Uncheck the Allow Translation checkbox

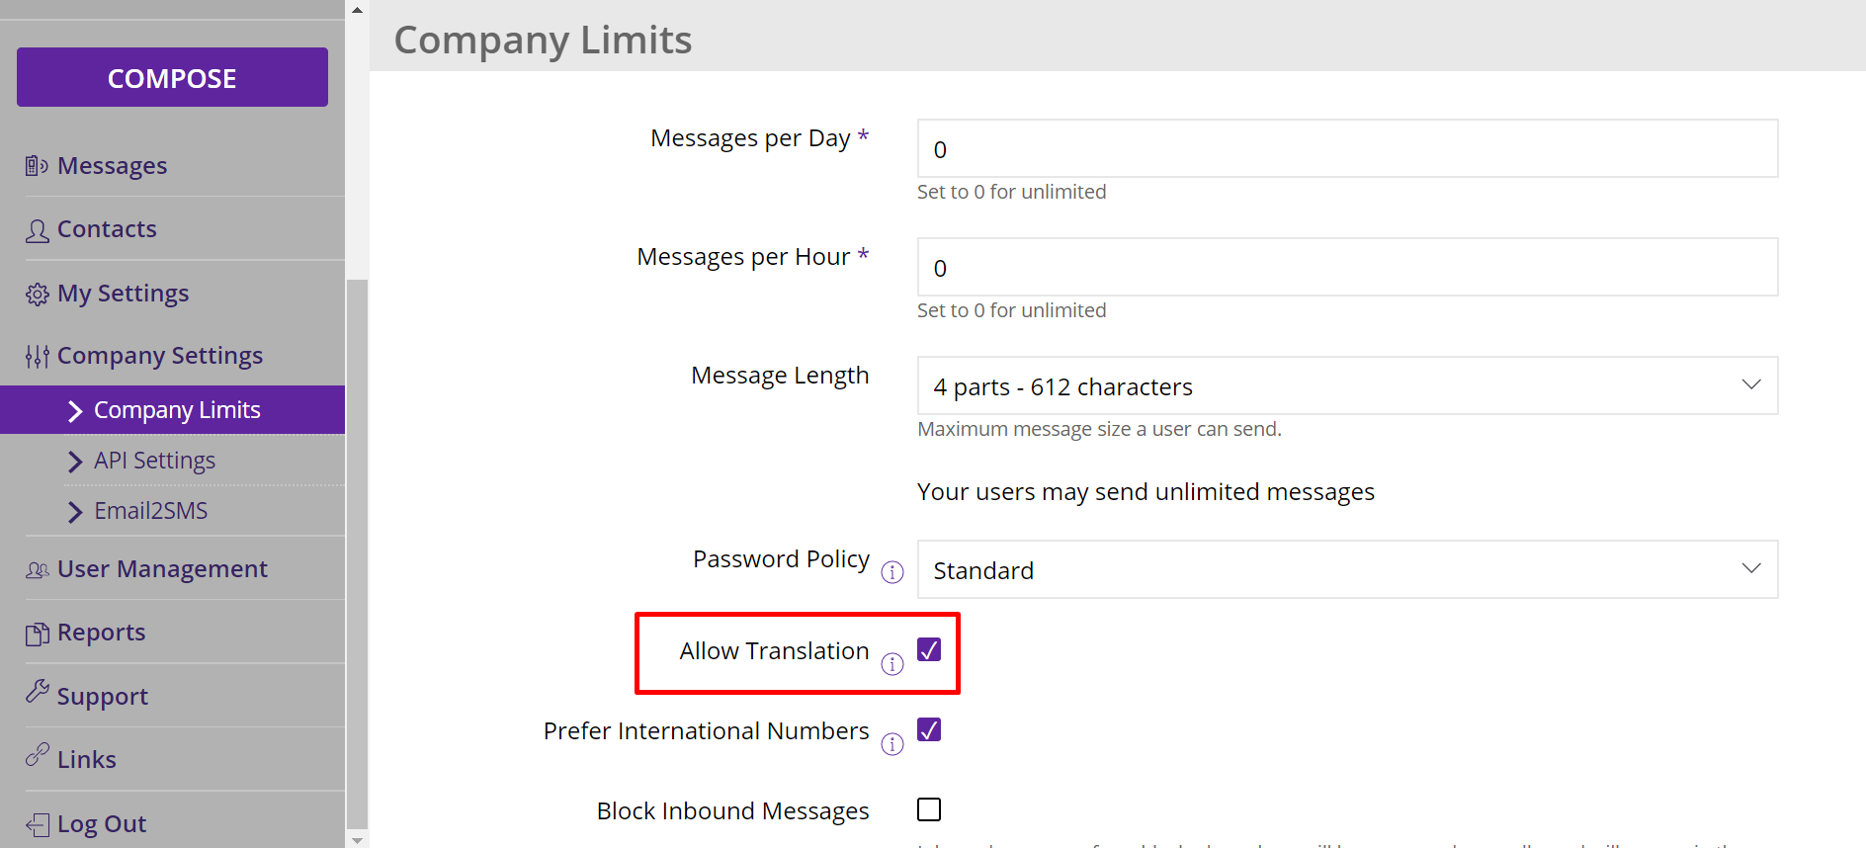pos(928,649)
